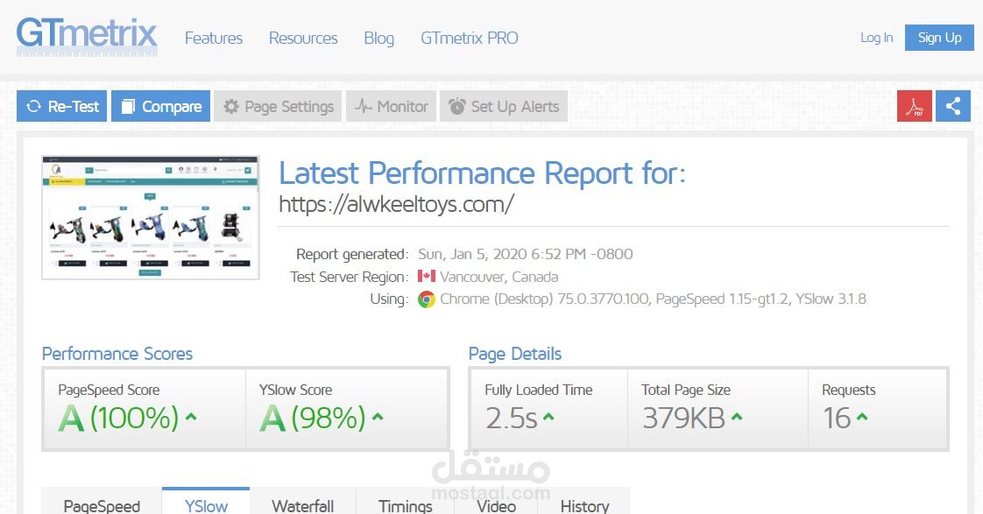Viewport: 983px width, 514px height.
Task: Click the Sign Up button
Action: click(x=939, y=38)
